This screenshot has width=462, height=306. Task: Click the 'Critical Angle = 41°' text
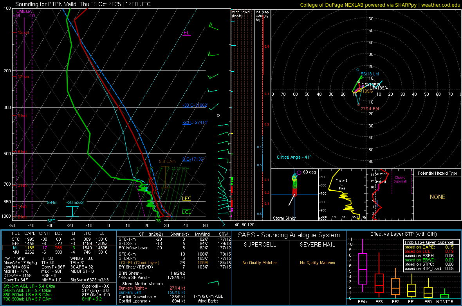coord(294,157)
